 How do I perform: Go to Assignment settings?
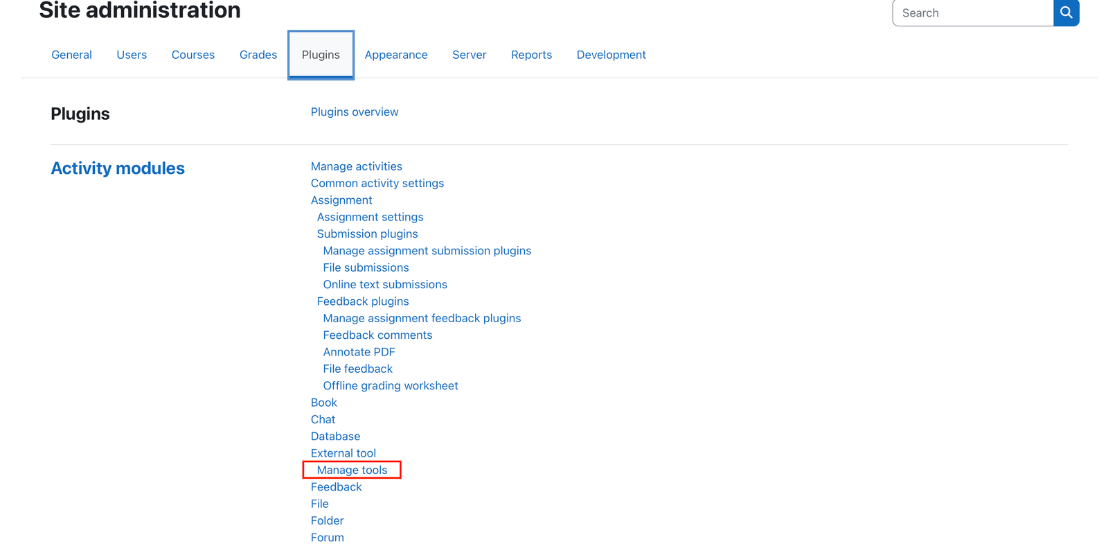pos(370,217)
